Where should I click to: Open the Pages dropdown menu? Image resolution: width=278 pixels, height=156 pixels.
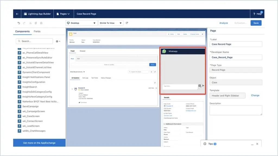tap(63, 14)
